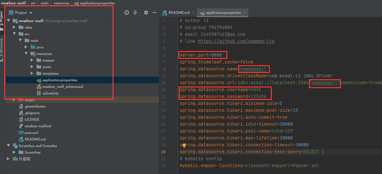Toggle the 1: Project side tool tab
This screenshot has width=382, height=174.
click(x=2, y=21)
